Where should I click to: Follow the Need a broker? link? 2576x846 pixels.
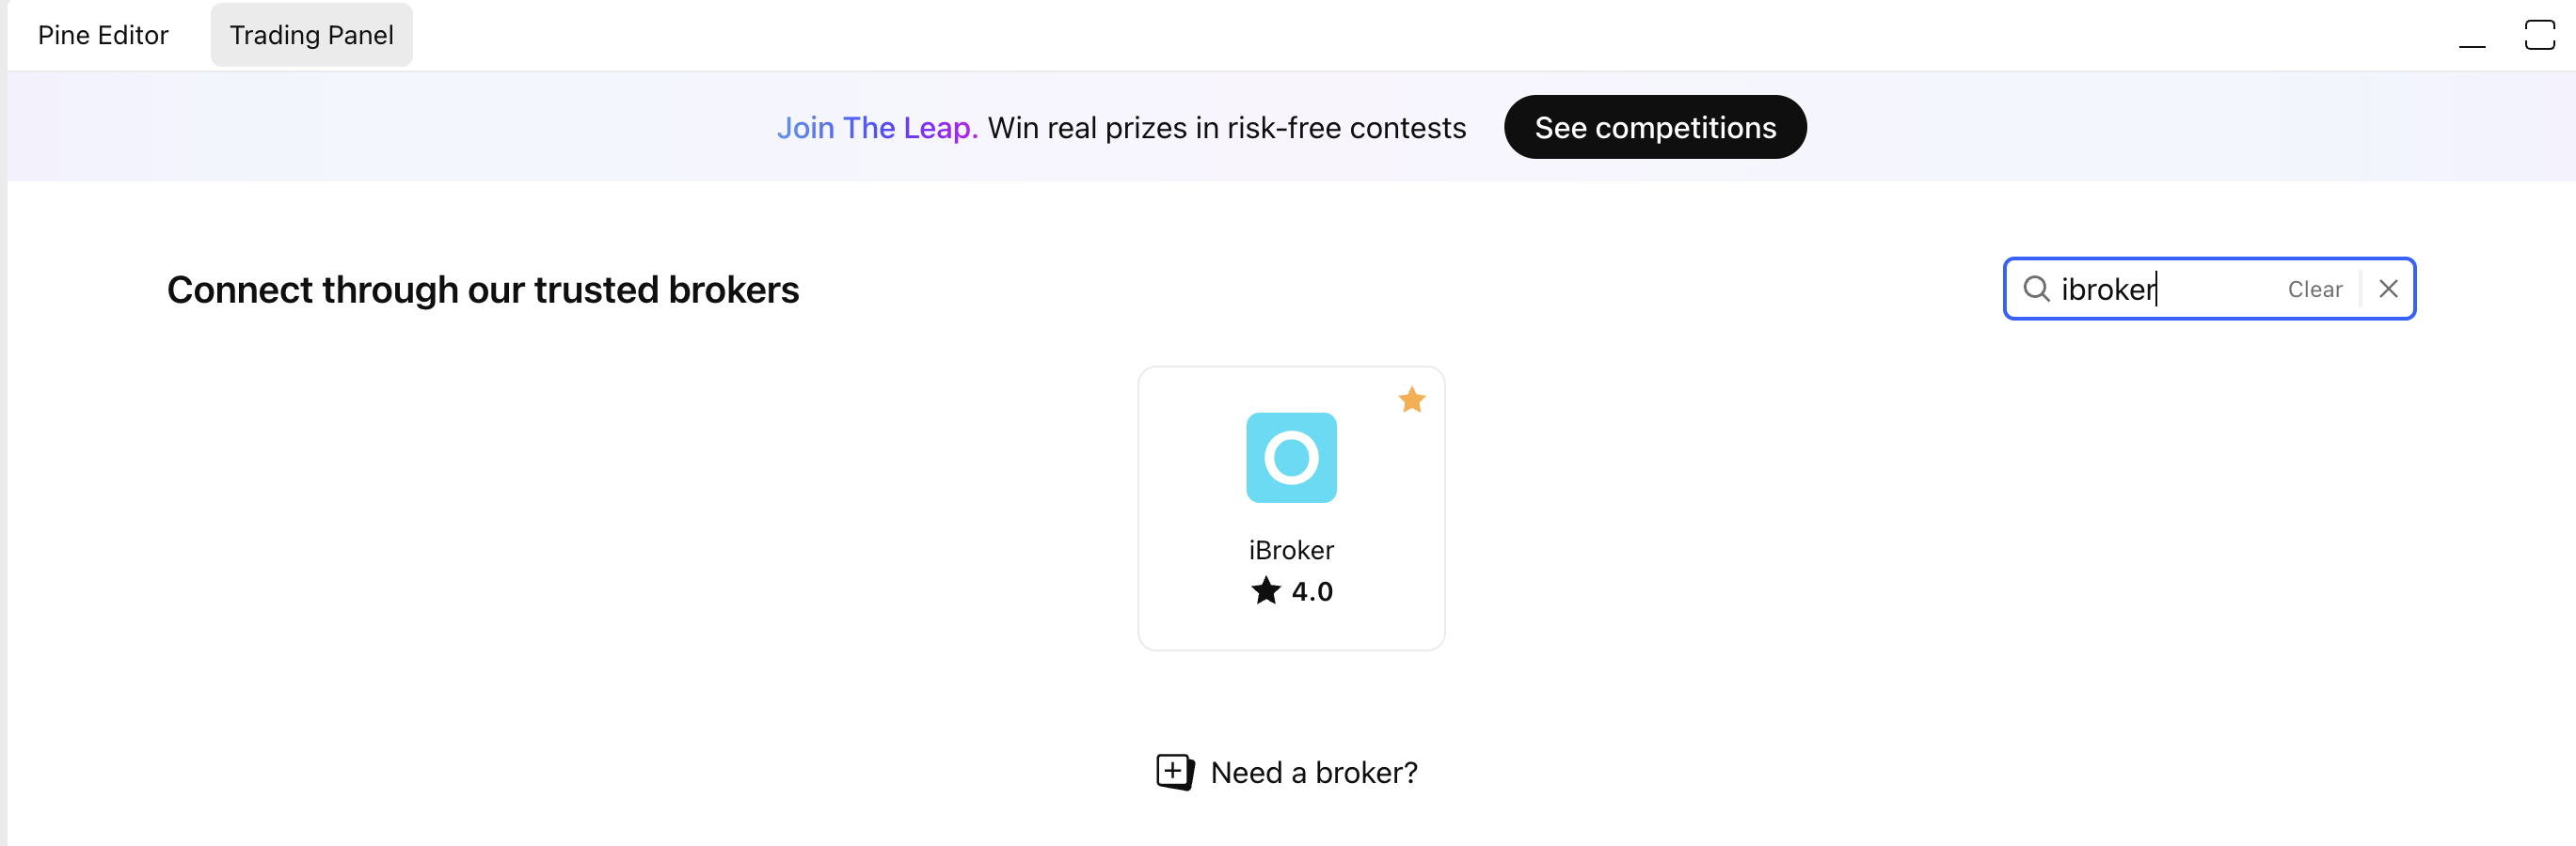[x=1313, y=772]
